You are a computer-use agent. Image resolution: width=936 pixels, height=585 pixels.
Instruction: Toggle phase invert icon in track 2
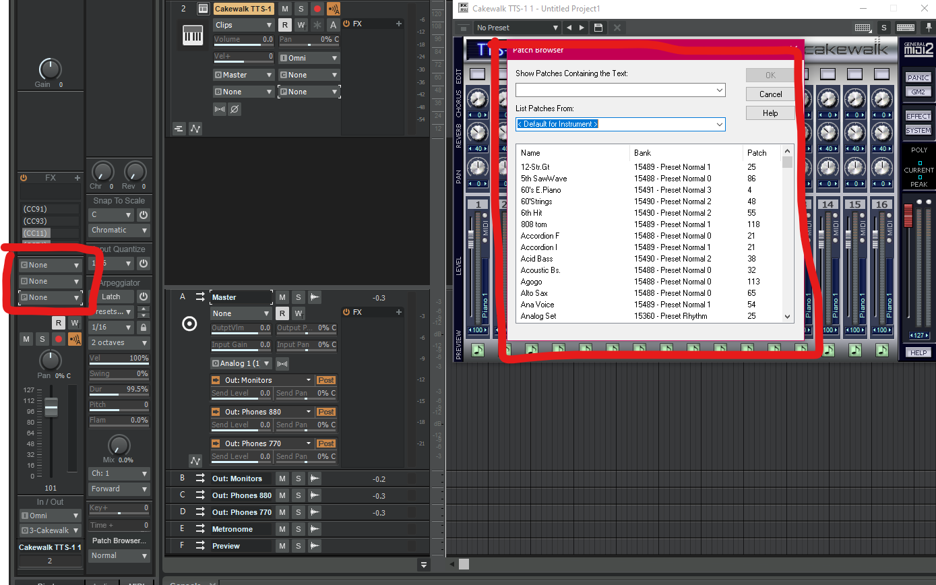[235, 109]
